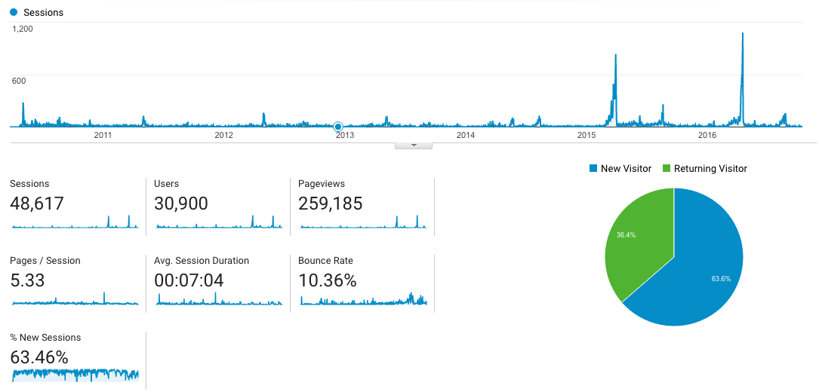This screenshot has height=392, width=819.
Task: Click the blue Sessions legend dot
Action: tap(14, 13)
